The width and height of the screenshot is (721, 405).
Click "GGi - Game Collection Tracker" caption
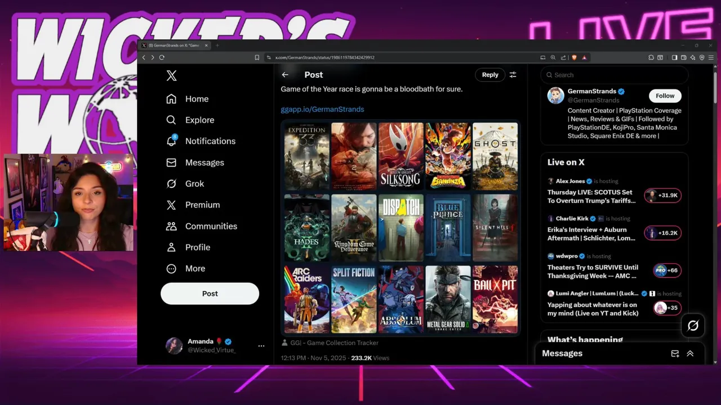pyautogui.click(x=334, y=343)
